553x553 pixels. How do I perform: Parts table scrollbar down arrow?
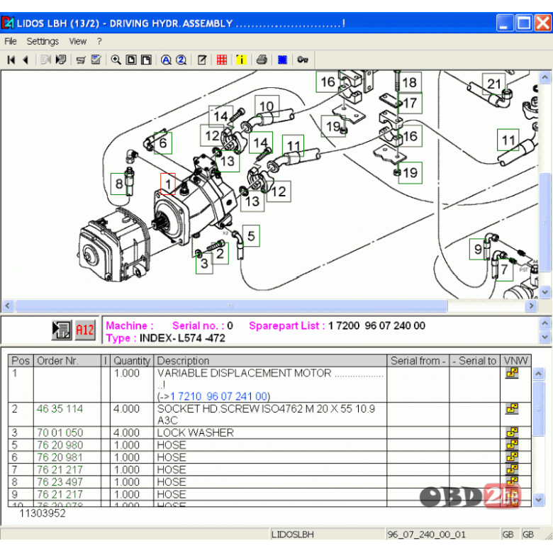(x=538, y=500)
